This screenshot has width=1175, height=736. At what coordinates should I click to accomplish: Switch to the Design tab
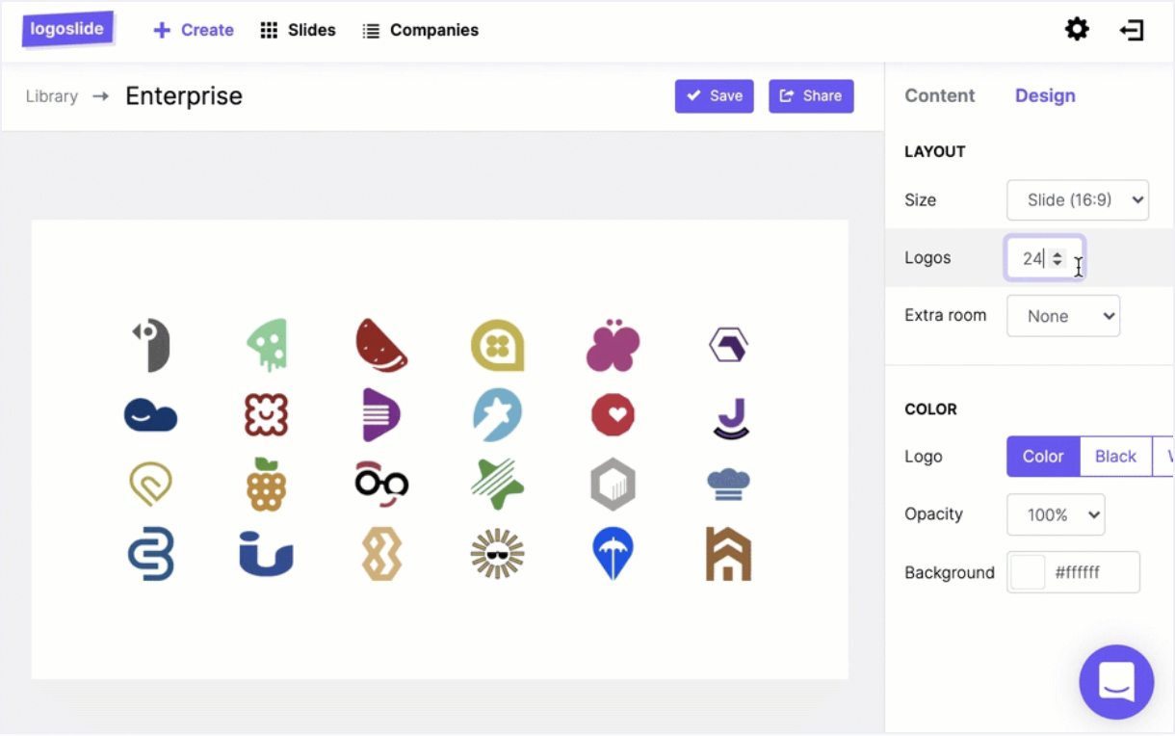(1045, 95)
